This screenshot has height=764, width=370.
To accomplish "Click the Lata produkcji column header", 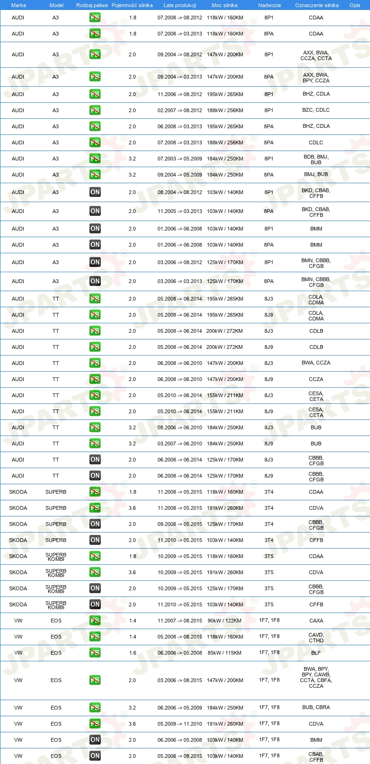I will pyautogui.click(x=180, y=5).
